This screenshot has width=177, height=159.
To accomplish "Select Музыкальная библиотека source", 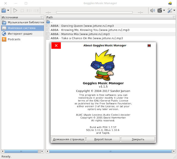I will click(22, 22).
